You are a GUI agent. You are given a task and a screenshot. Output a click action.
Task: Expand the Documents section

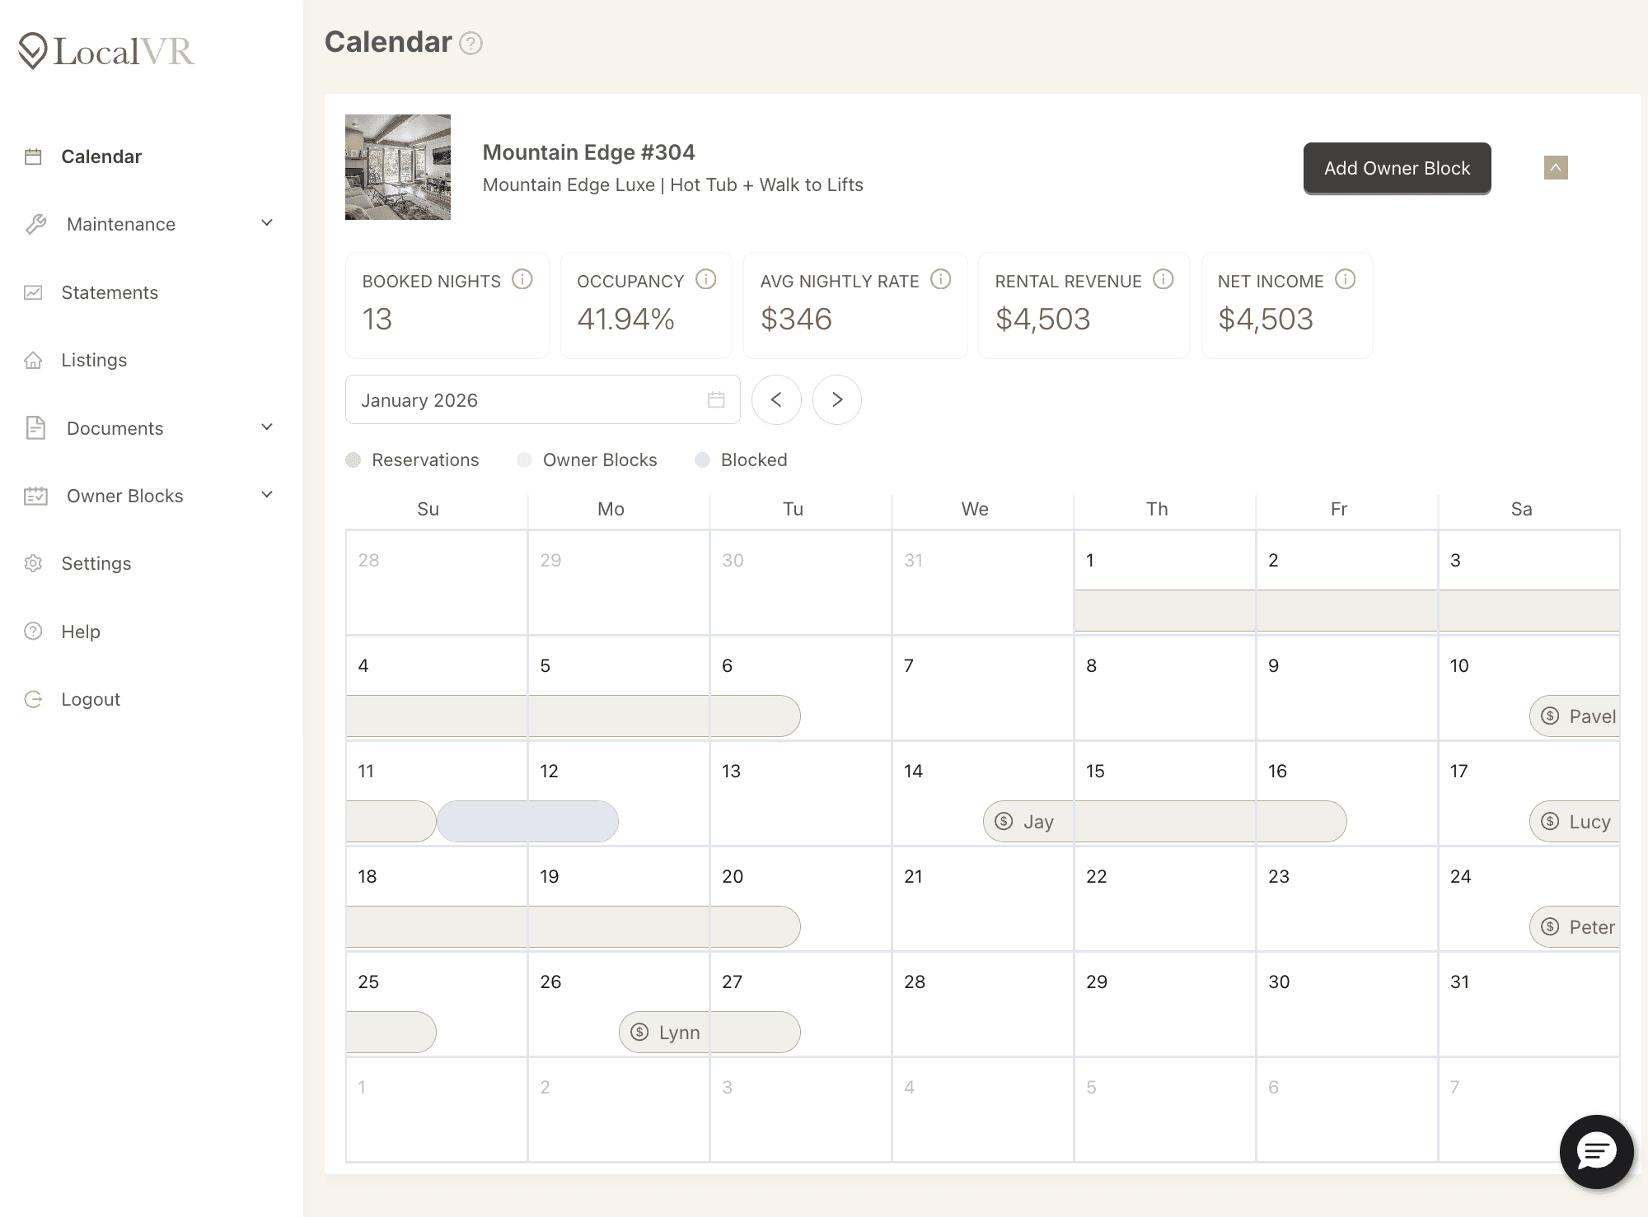click(x=265, y=427)
